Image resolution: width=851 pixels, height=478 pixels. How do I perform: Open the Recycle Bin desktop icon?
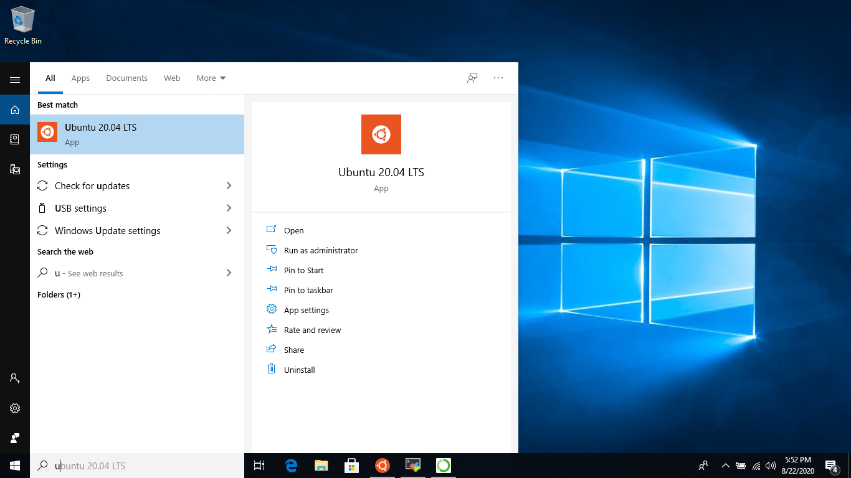pyautogui.click(x=23, y=26)
